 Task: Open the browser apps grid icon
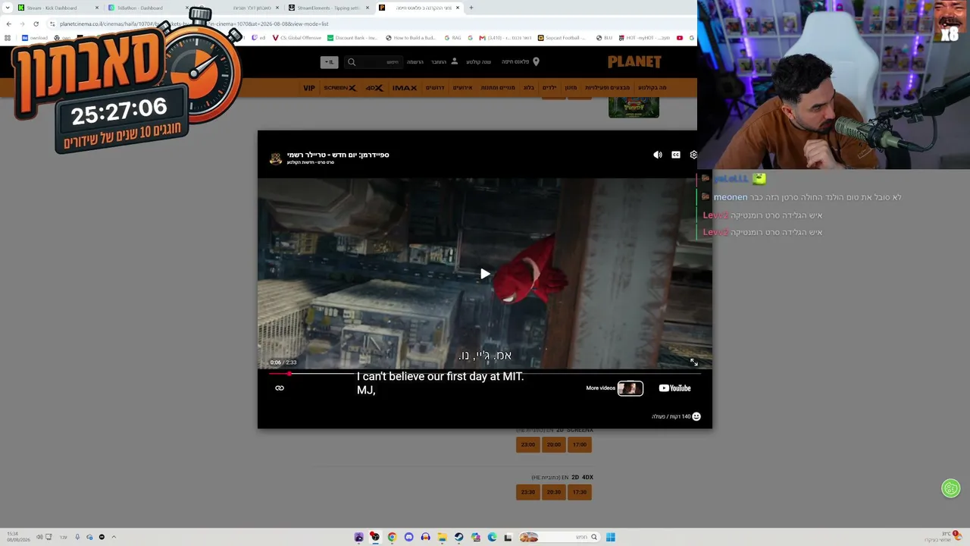click(8, 38)
